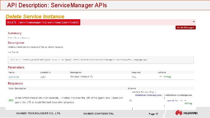
Task: Click the Summary heading
Action: pos(15,33)
